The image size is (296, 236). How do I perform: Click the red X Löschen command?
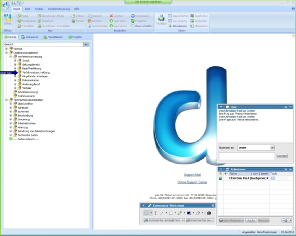click(x=116, y=16)
